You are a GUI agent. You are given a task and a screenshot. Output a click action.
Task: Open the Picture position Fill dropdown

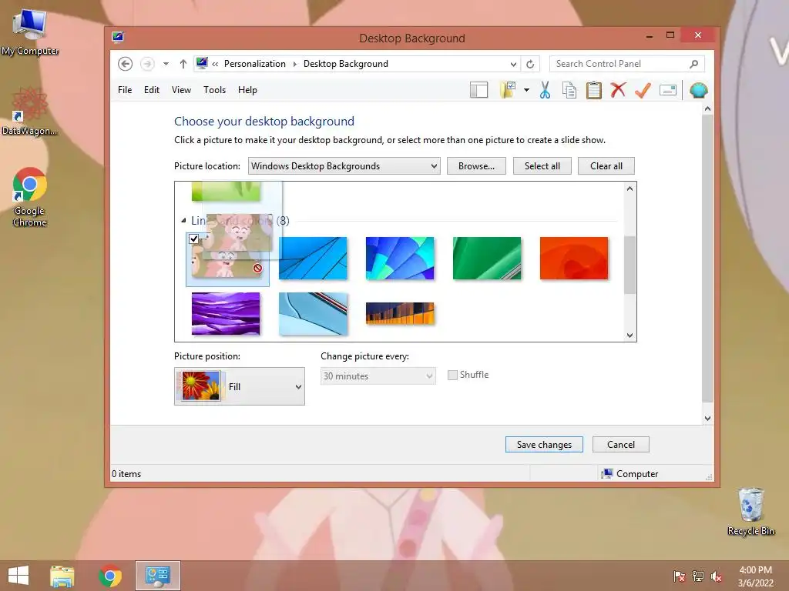pos(240,386)
